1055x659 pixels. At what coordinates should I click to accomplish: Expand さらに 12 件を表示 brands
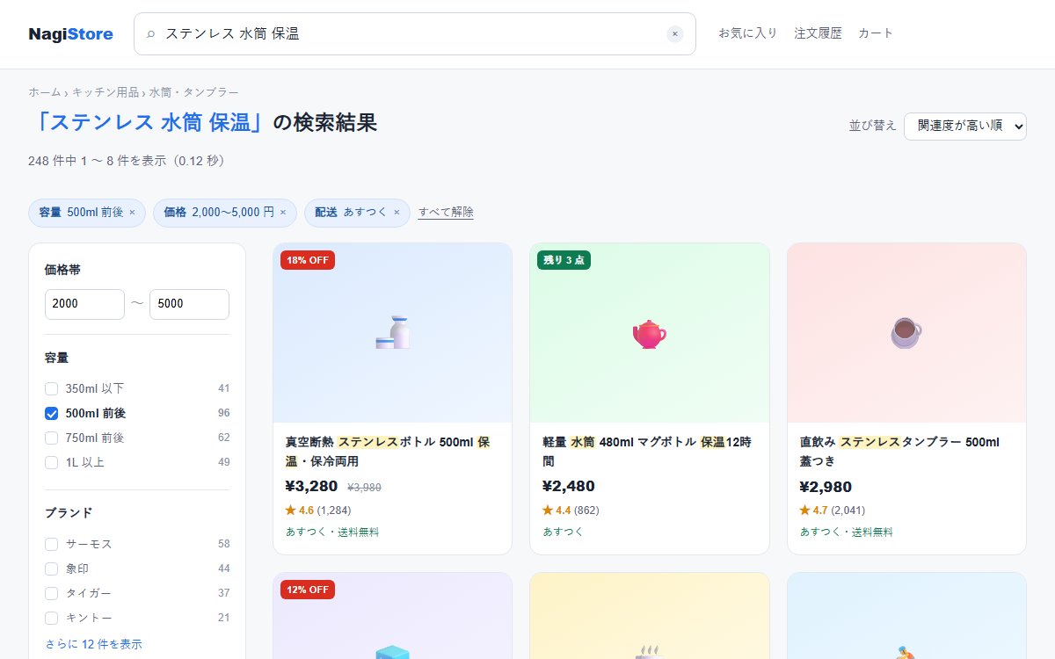tap(93, 644)
